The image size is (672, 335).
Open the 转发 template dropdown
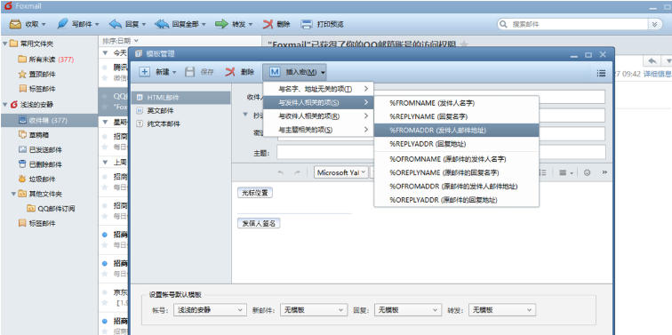(502, 310)
